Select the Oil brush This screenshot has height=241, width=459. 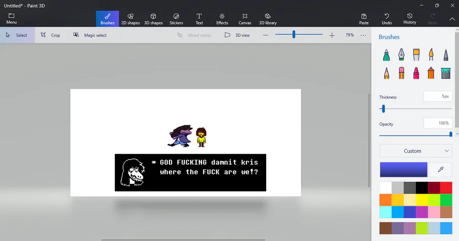416,55
